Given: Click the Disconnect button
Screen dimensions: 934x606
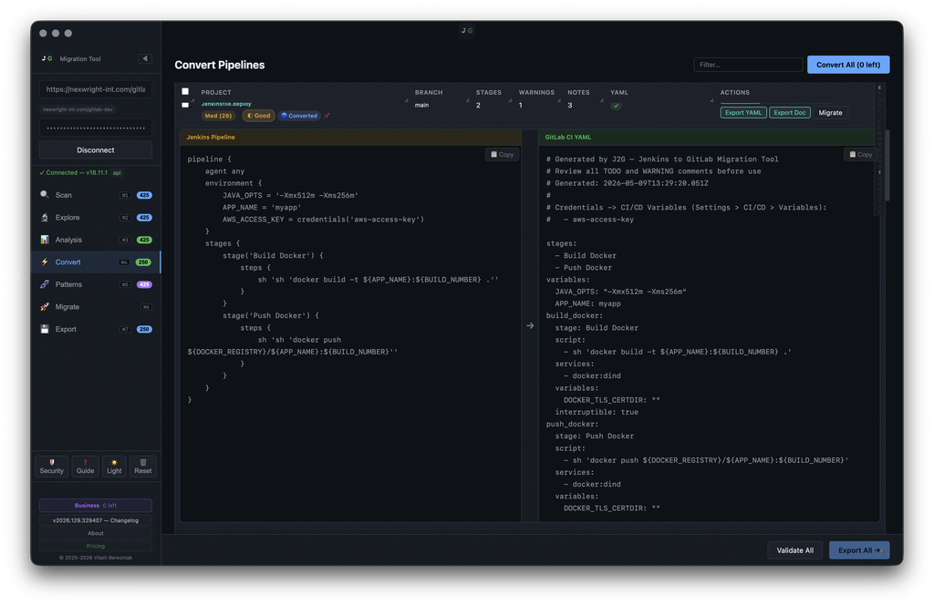Looking at the screenshot, I should click(95, 150).
